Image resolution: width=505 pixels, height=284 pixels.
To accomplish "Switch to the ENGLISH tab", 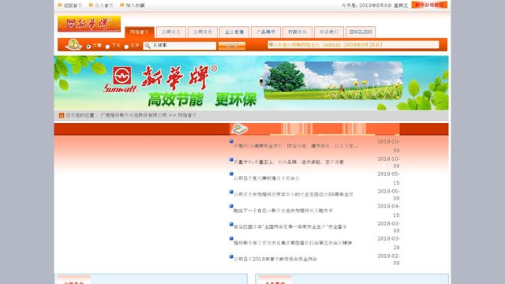I will pyautogui.click(x=361, y=32).
